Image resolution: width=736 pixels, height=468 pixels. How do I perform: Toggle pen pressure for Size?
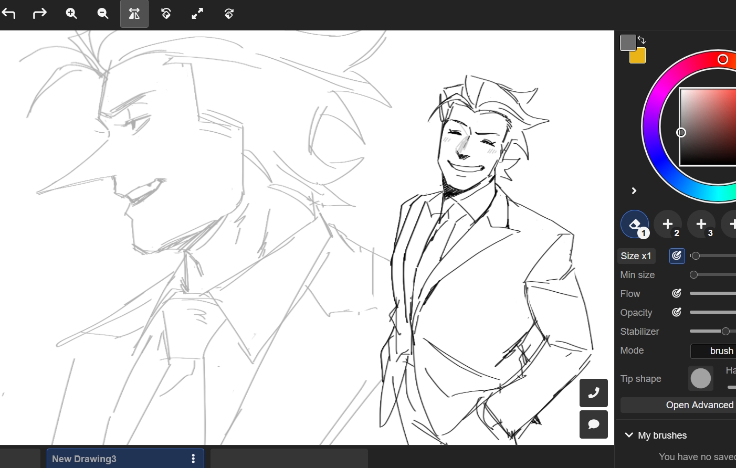coord(677,256)
